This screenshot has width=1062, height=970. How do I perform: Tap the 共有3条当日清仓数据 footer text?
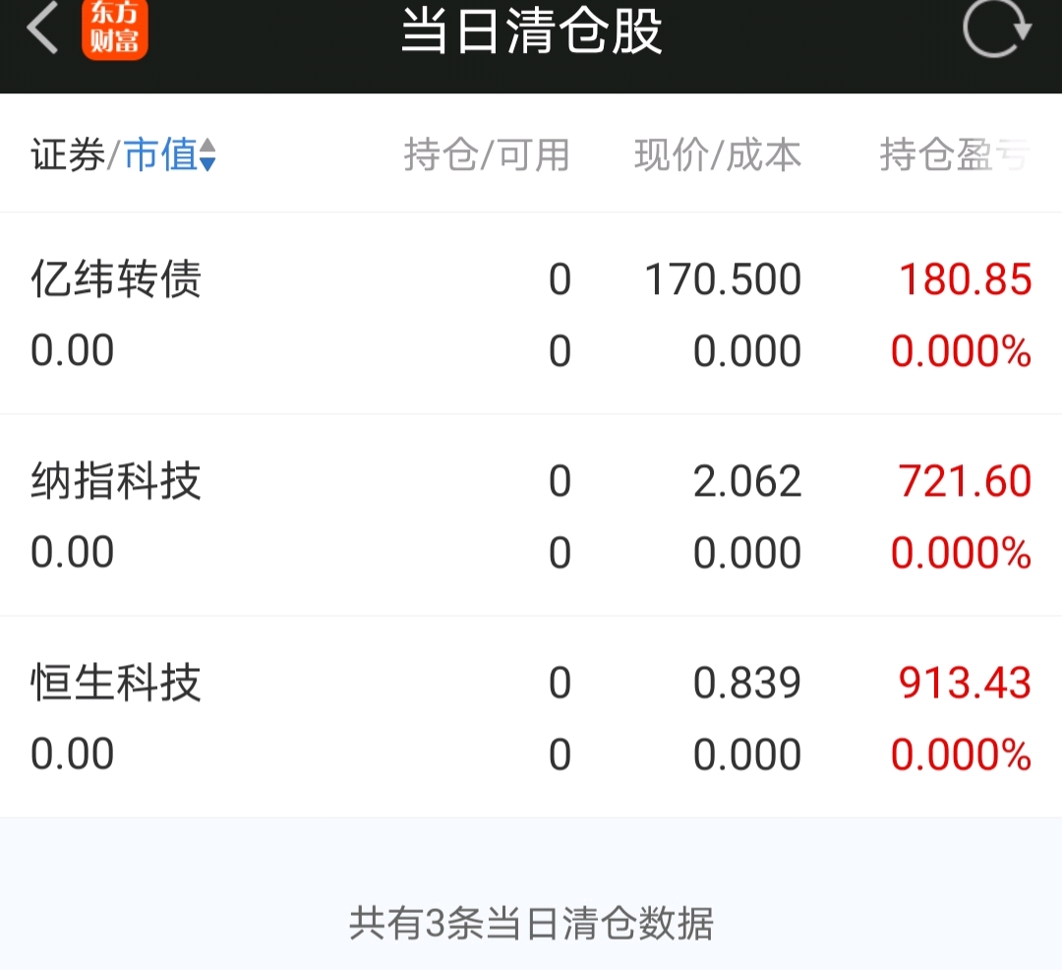coord(531,923)
